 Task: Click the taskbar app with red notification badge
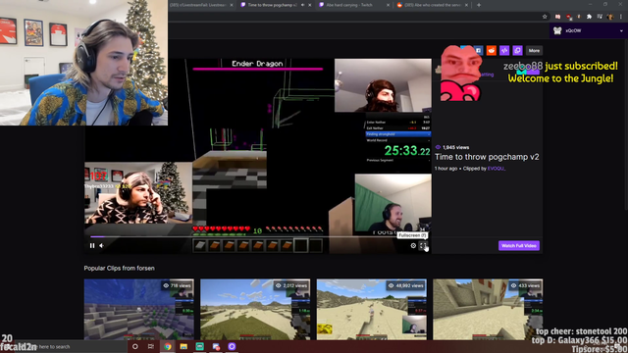[x=216, y=346]
